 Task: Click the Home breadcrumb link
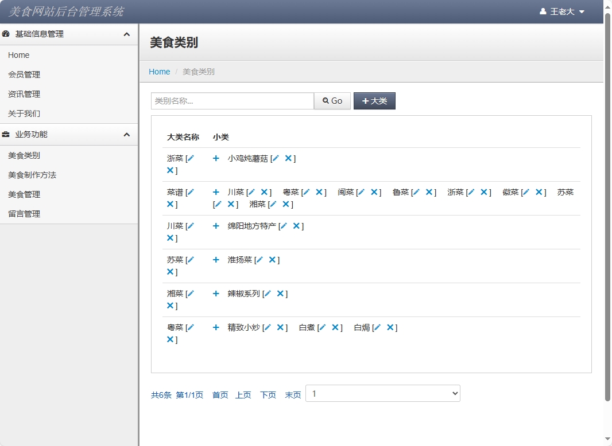tap(159, 72)
